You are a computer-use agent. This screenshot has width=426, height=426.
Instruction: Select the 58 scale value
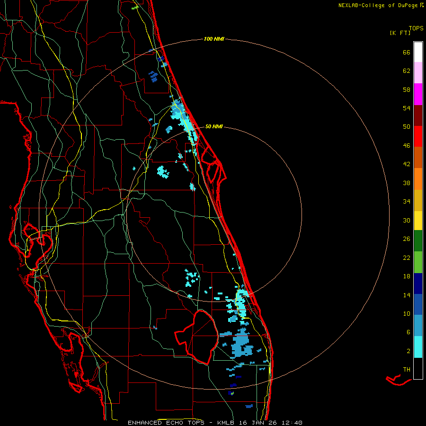(407, 89)
